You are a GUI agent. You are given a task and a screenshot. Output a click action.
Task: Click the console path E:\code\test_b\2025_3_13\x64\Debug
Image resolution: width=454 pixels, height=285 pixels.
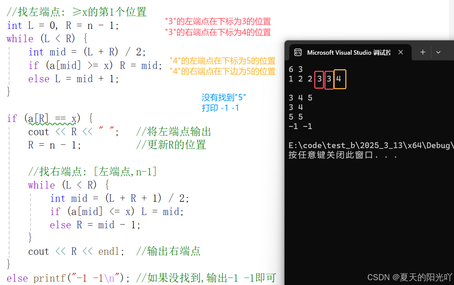(x=371, y=145)
